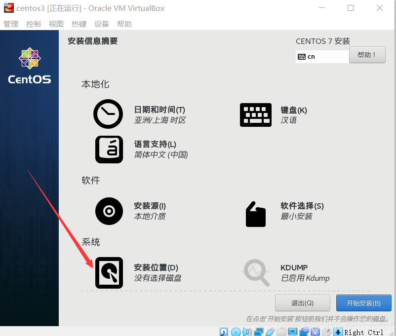Open the KDUMP magnifier icon
The width and height of the screenshot is (396, 336).
(256, 273)
